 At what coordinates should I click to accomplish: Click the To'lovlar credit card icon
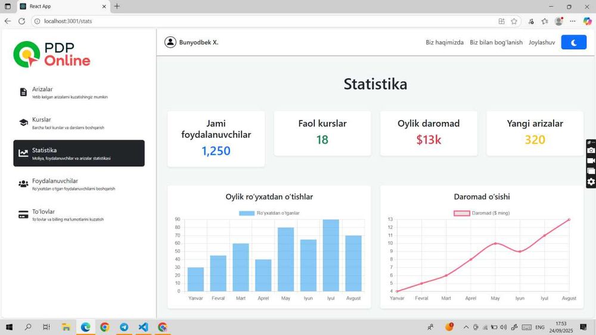point(23,215)
